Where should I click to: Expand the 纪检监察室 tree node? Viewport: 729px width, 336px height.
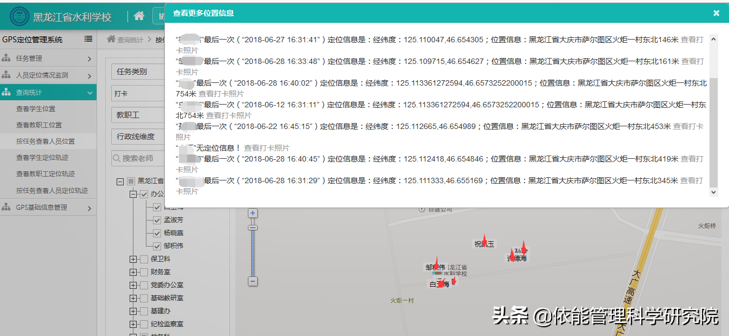click(133, 324)
